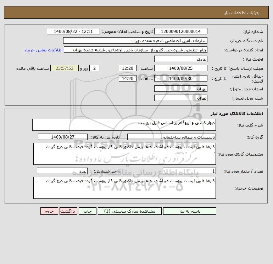Click the حداقل تاریخ اعتبار قیمت label
The image size is (273, 264).
(247, 79)
